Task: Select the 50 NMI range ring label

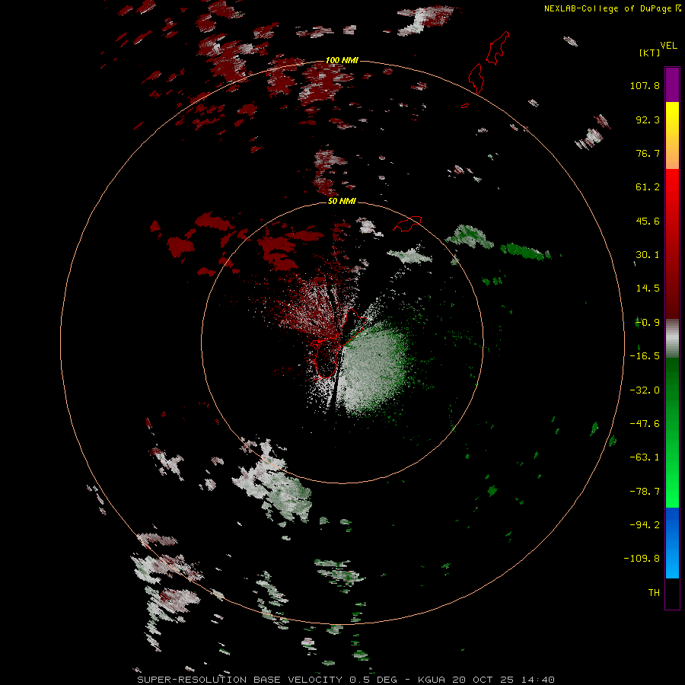Action: coord(342,201)
